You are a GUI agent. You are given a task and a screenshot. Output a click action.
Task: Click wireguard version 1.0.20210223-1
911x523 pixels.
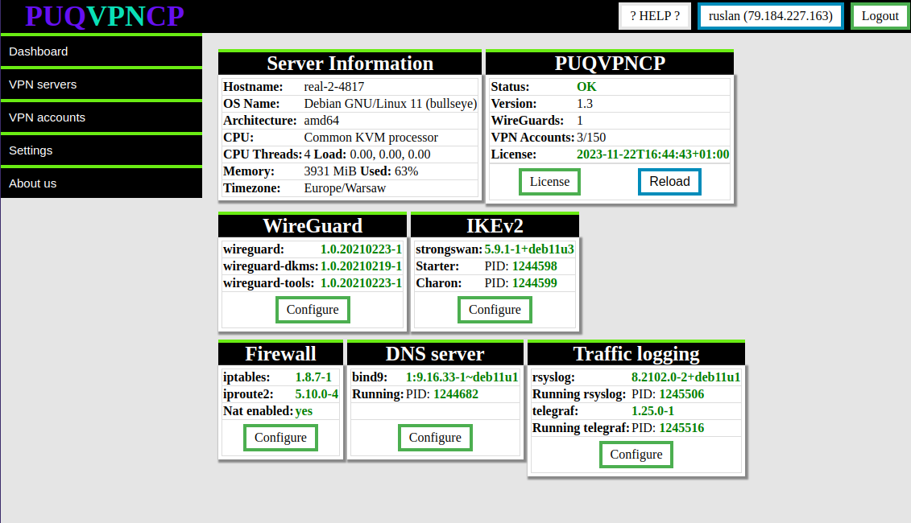361,249
